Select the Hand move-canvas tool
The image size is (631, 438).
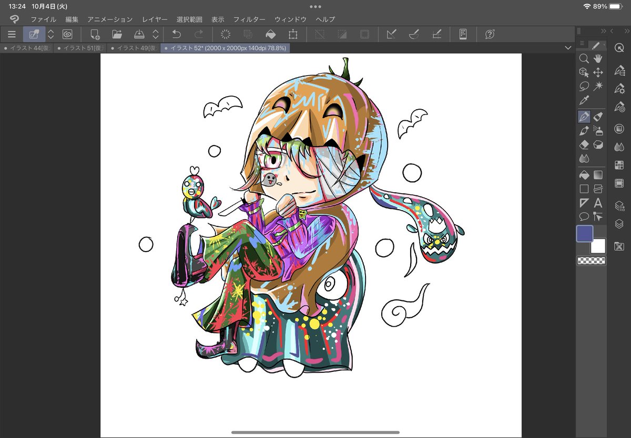pos(598,58)
